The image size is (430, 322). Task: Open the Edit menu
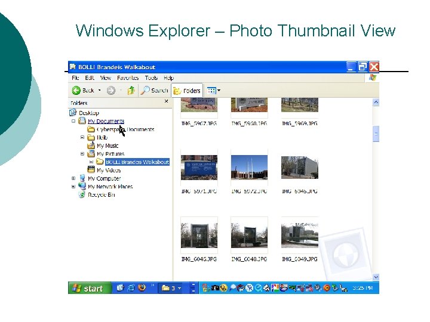(90, 78)
